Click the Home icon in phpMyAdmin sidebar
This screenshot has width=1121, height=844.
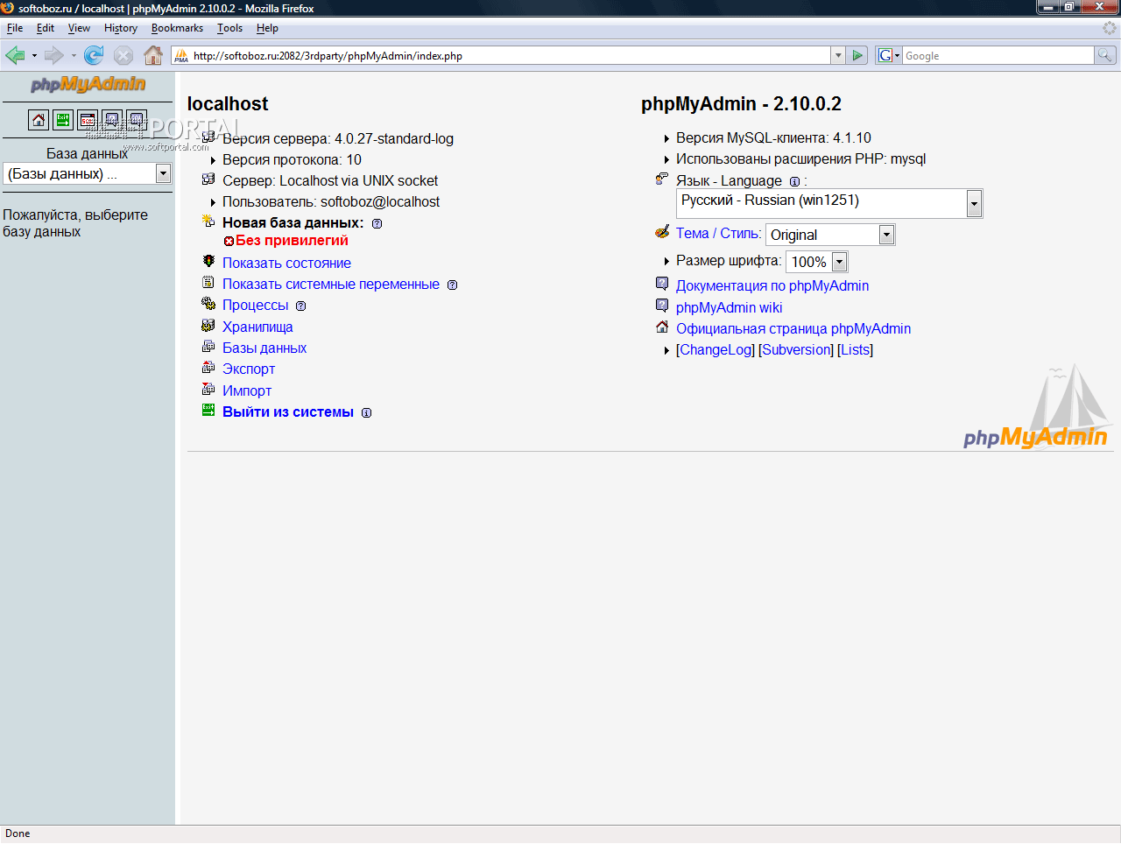click(39, 120)
